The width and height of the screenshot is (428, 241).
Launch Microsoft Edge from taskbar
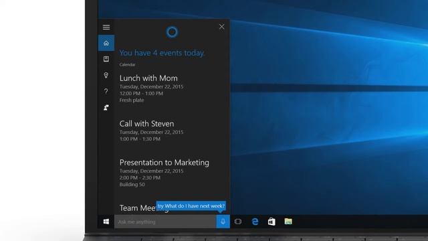click(x=255, y=222)
